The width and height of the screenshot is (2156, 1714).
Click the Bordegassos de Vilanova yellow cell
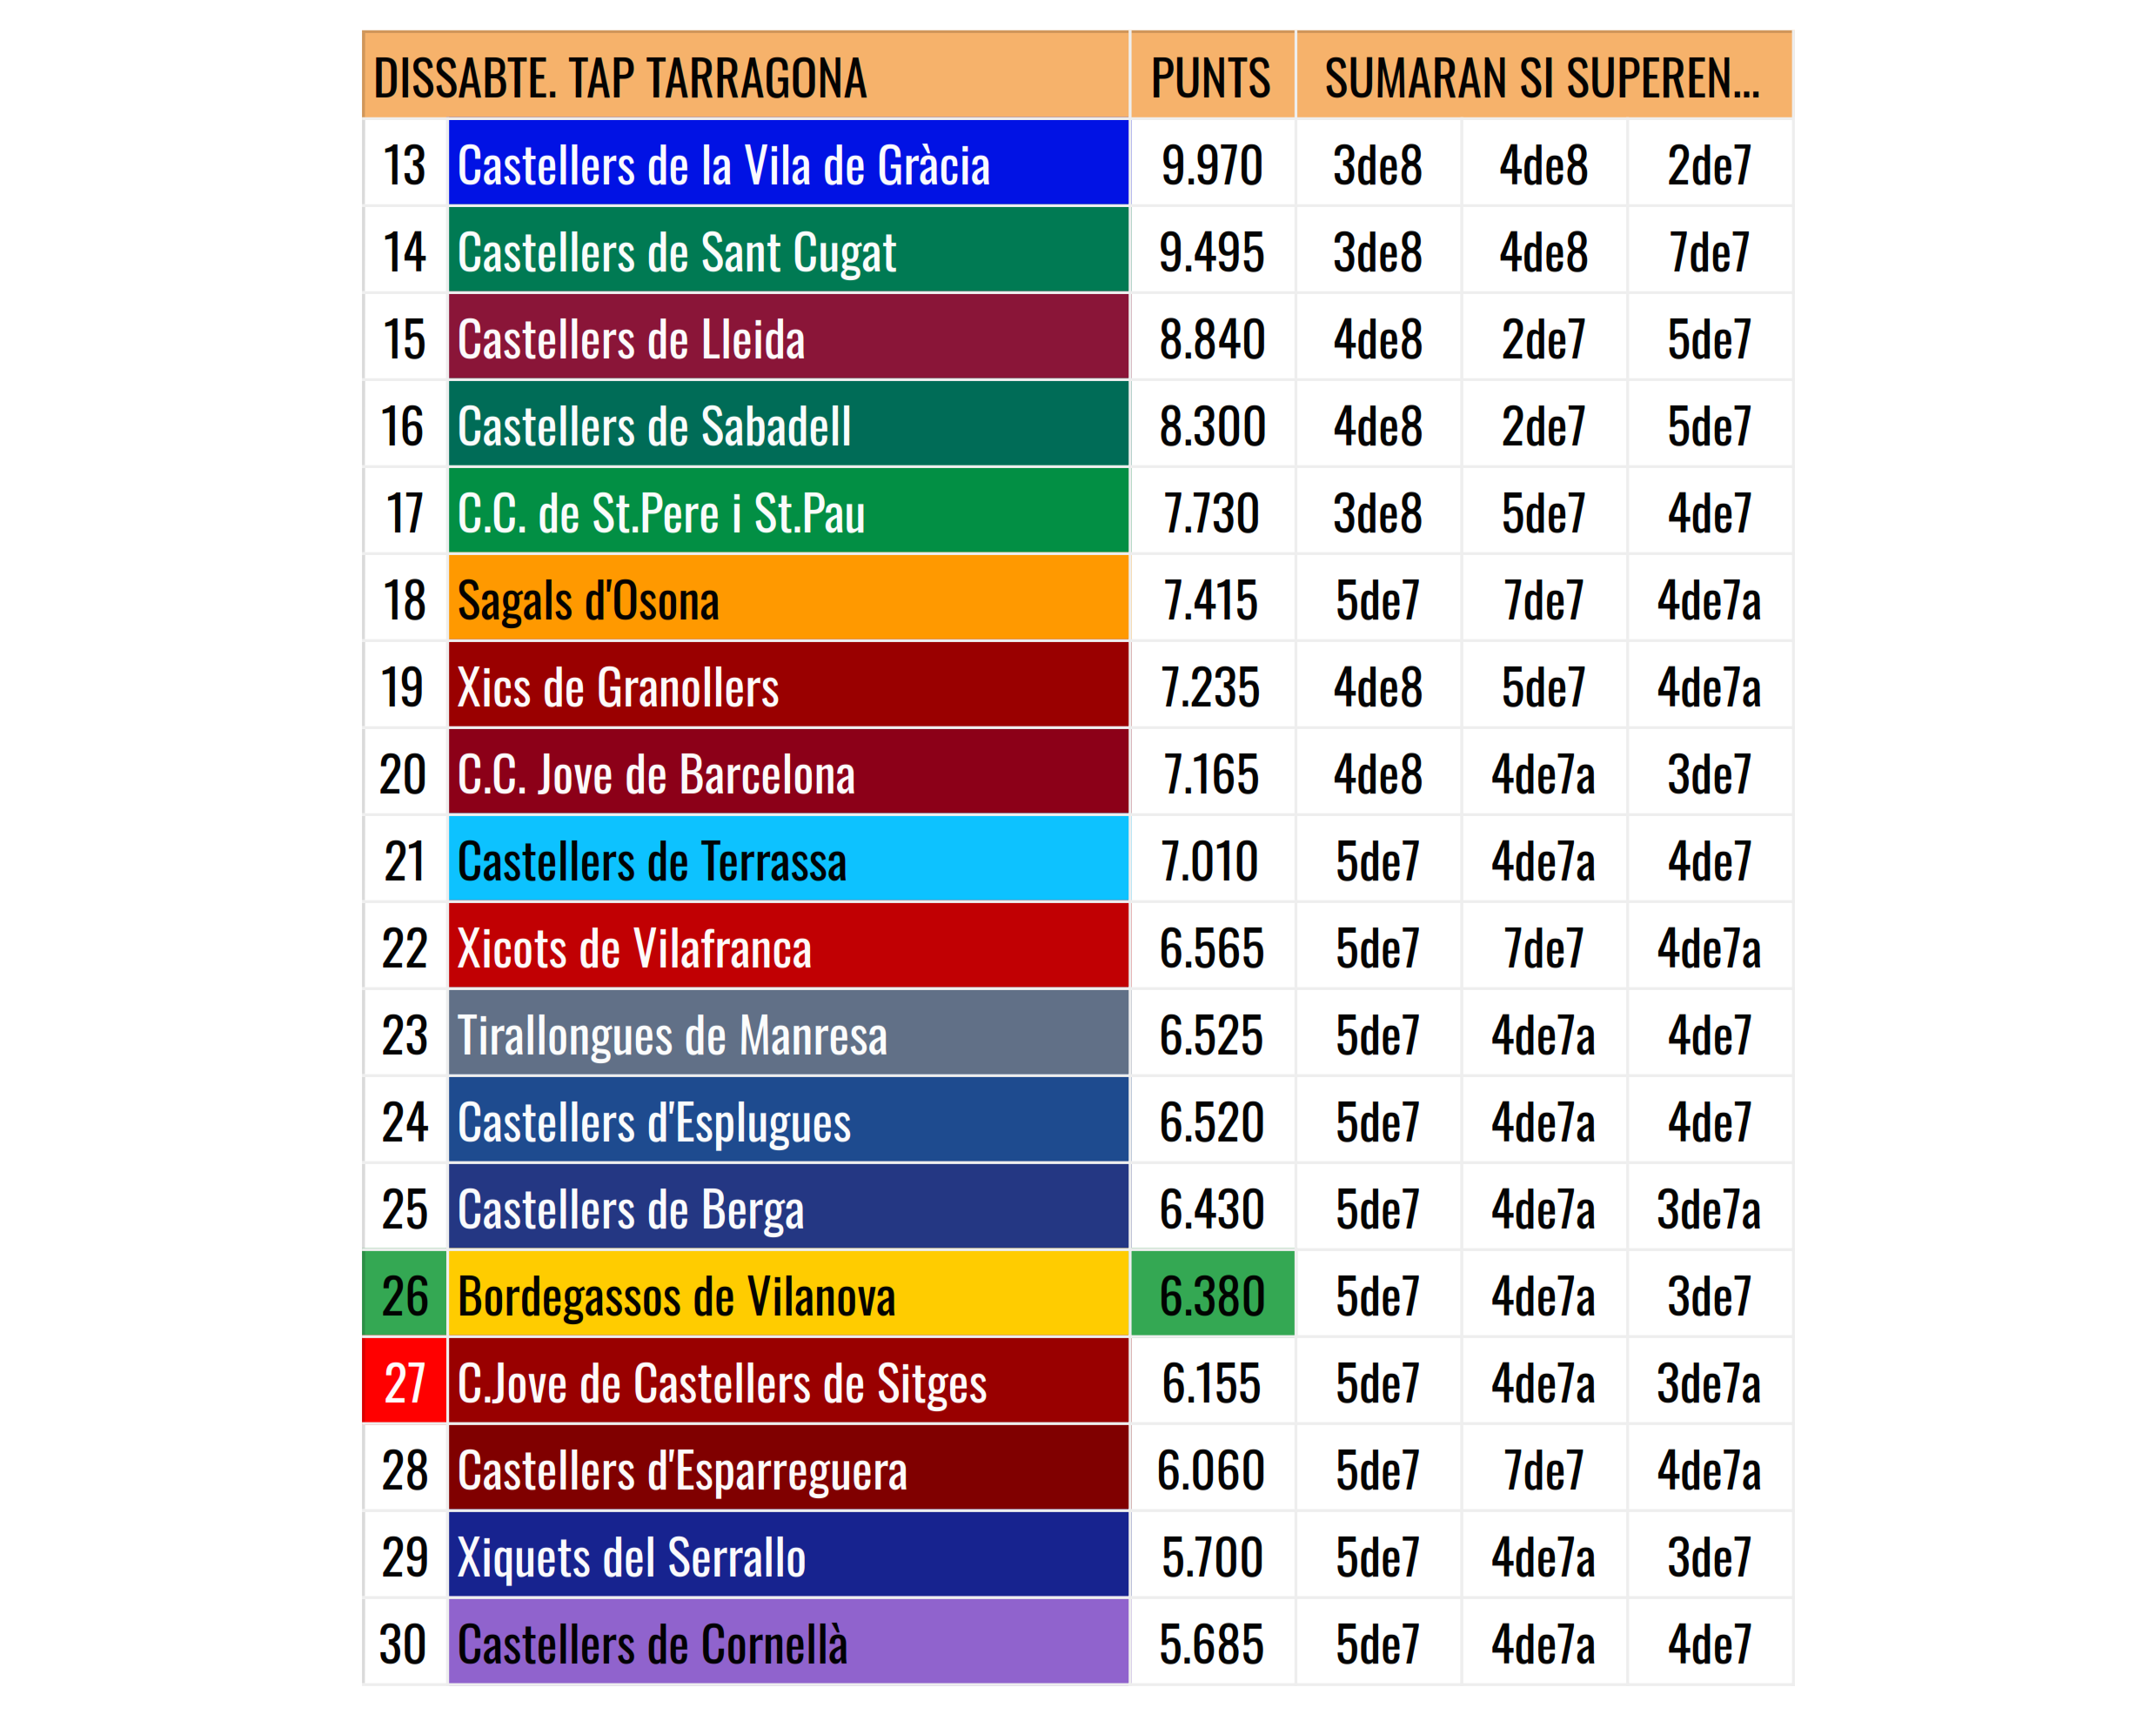click(x=788, y=1294)
